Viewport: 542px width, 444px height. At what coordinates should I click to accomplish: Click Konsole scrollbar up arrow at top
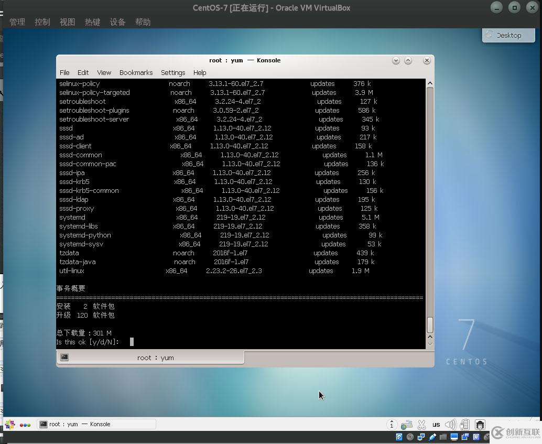[430, 83]
